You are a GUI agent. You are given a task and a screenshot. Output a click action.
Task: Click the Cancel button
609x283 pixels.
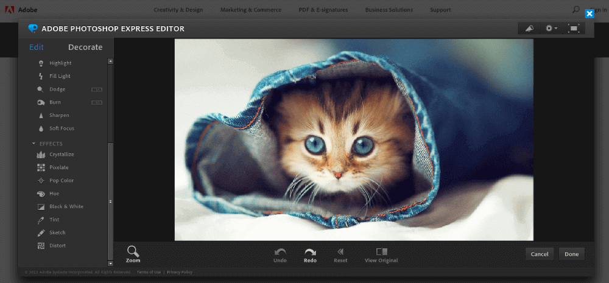(x=540, y=254)
